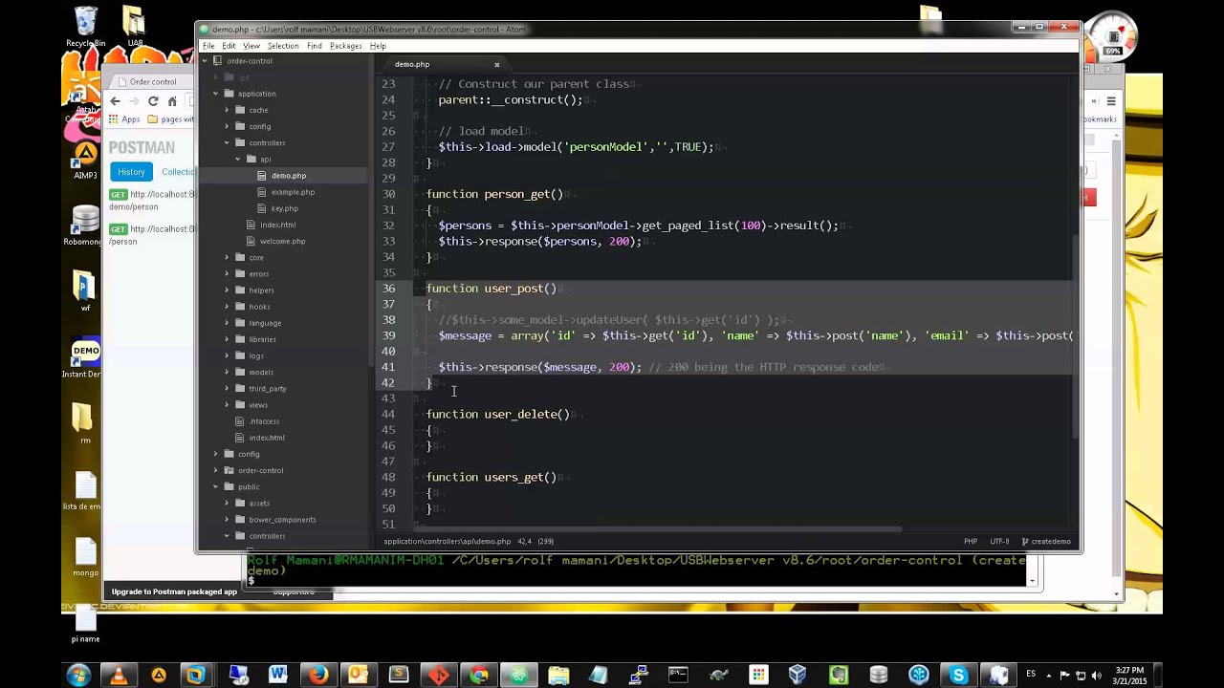Open the Packages menu in Atom

coord(345,46)
